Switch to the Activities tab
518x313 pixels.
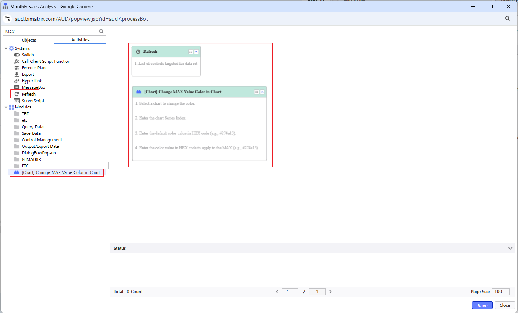(80, 40)
